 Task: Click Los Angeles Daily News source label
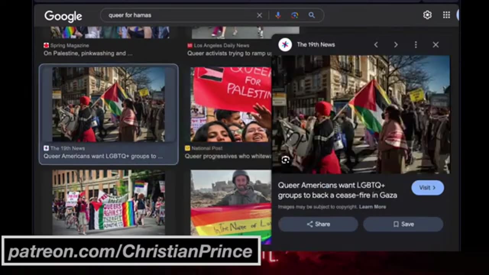(222, 45)
